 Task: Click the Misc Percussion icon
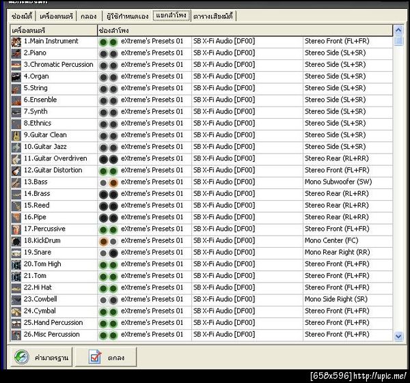16,335
